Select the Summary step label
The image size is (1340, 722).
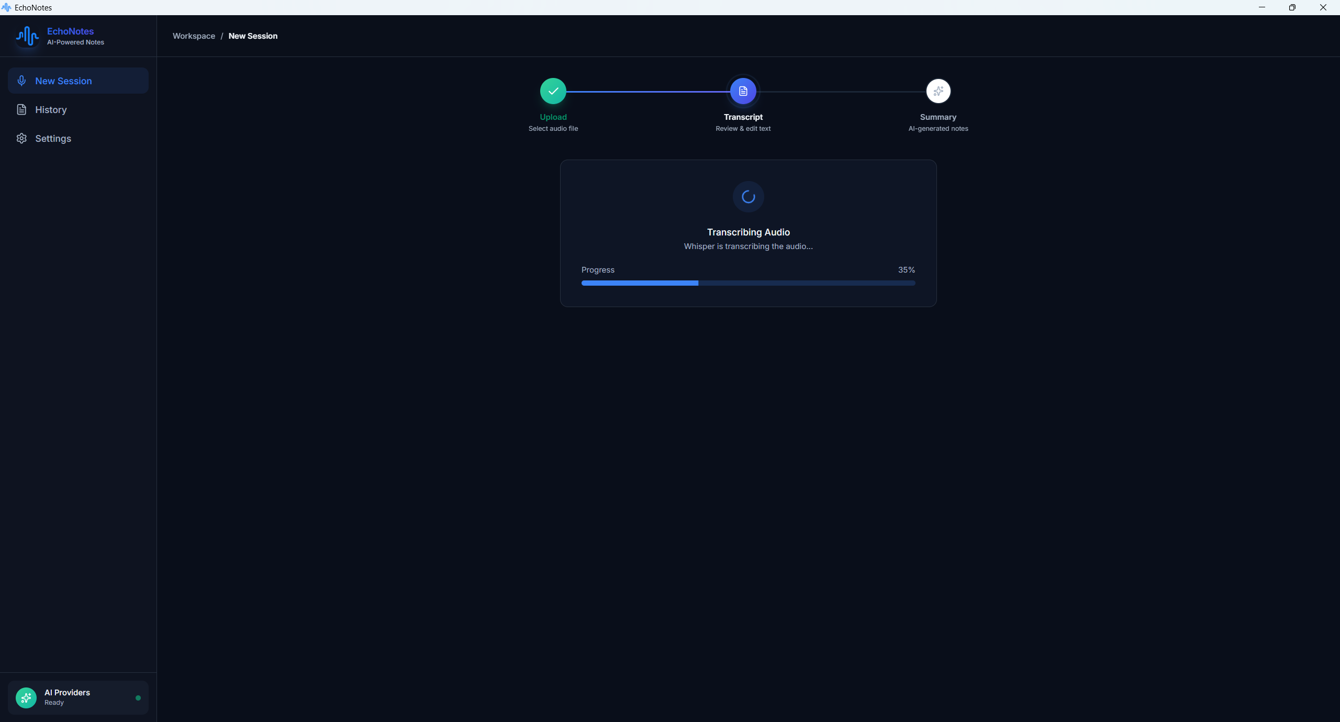click(938, 117)
